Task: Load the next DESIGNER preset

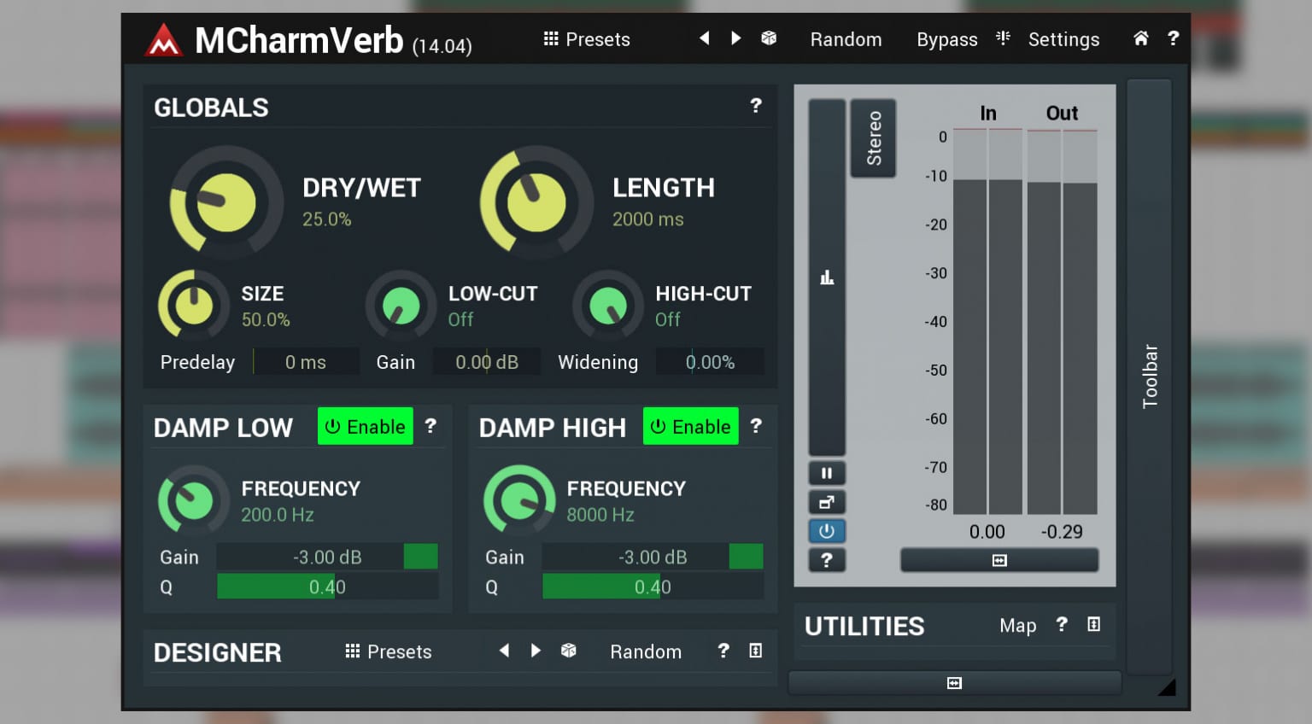Action: tap(536, 651)
